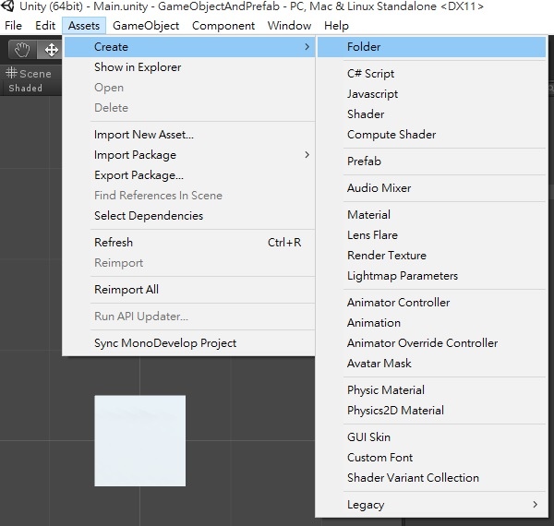The height and width of the screenshot is (526, 554).
Task: Expand the Create submenu entry
Action: (189, 47)
